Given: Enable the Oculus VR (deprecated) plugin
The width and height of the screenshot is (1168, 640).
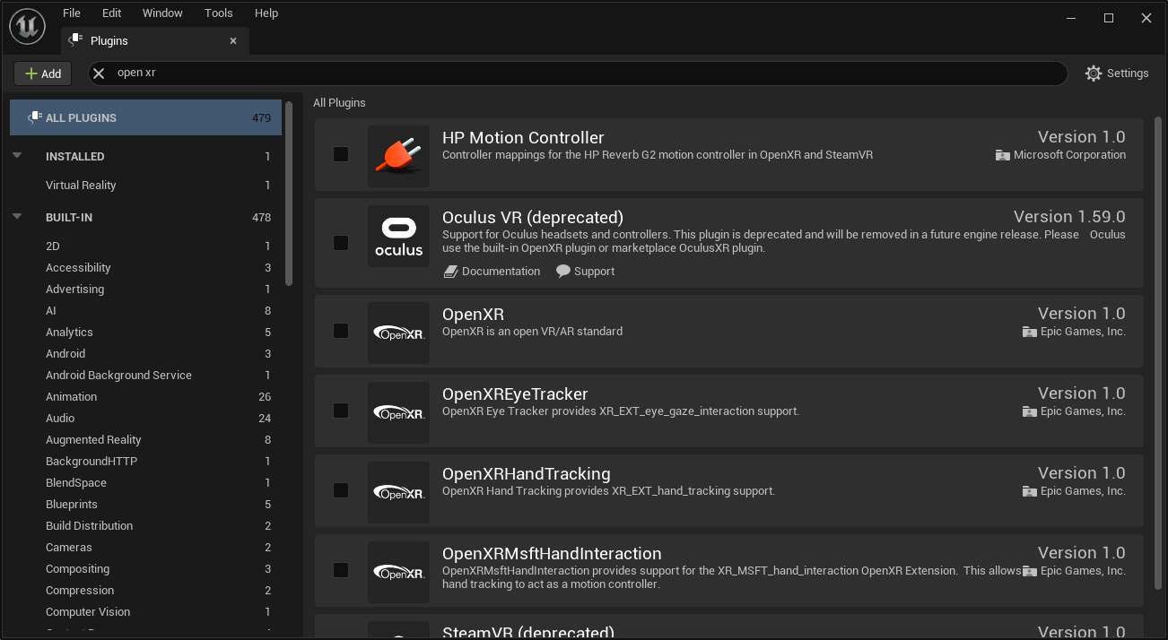Looking at the screenshot, I should 341,243.
